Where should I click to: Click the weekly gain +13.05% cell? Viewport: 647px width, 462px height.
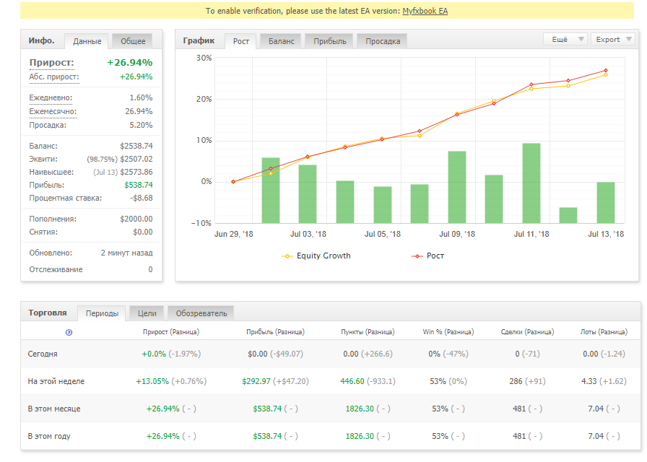tap(171, 382)
